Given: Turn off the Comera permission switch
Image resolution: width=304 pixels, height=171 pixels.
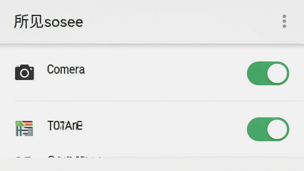Looking at the screenshot, I should (x=268, y=73).
